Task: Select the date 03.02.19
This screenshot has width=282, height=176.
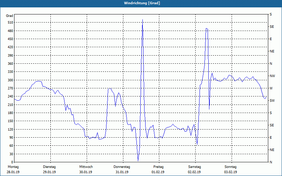Action: click(231, 172)
